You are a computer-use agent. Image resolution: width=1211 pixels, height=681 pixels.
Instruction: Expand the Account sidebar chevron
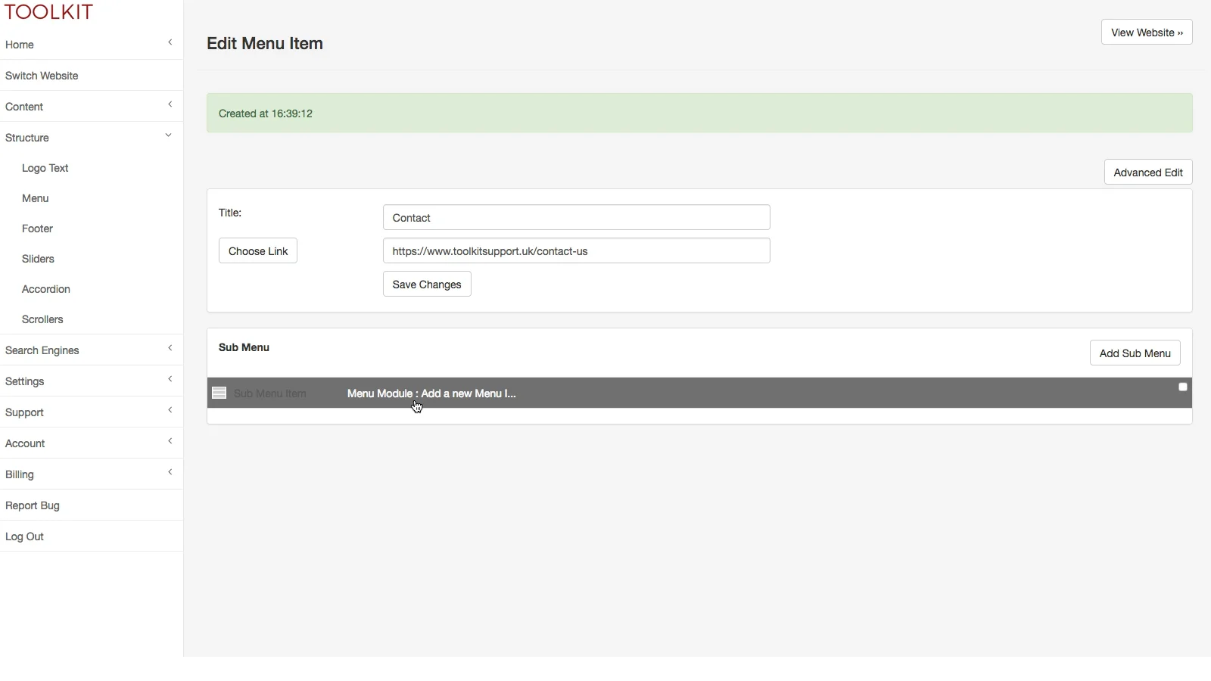click(170, 441)
